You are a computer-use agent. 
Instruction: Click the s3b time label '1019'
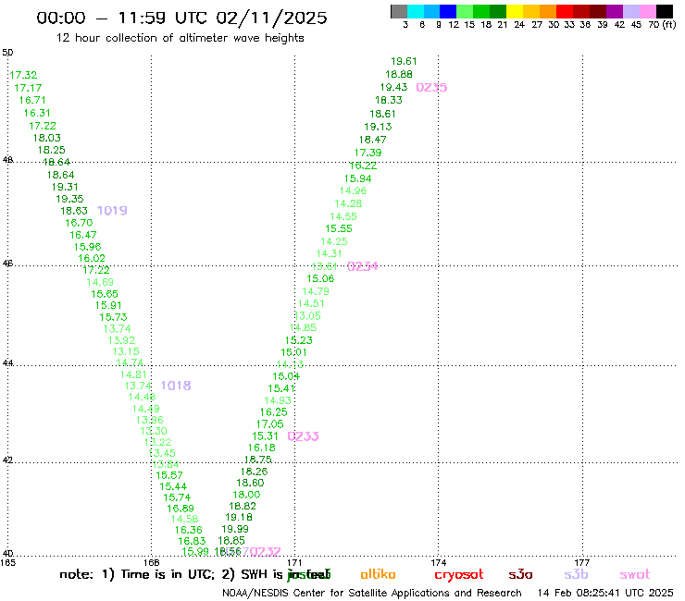(x=112, y=211)
